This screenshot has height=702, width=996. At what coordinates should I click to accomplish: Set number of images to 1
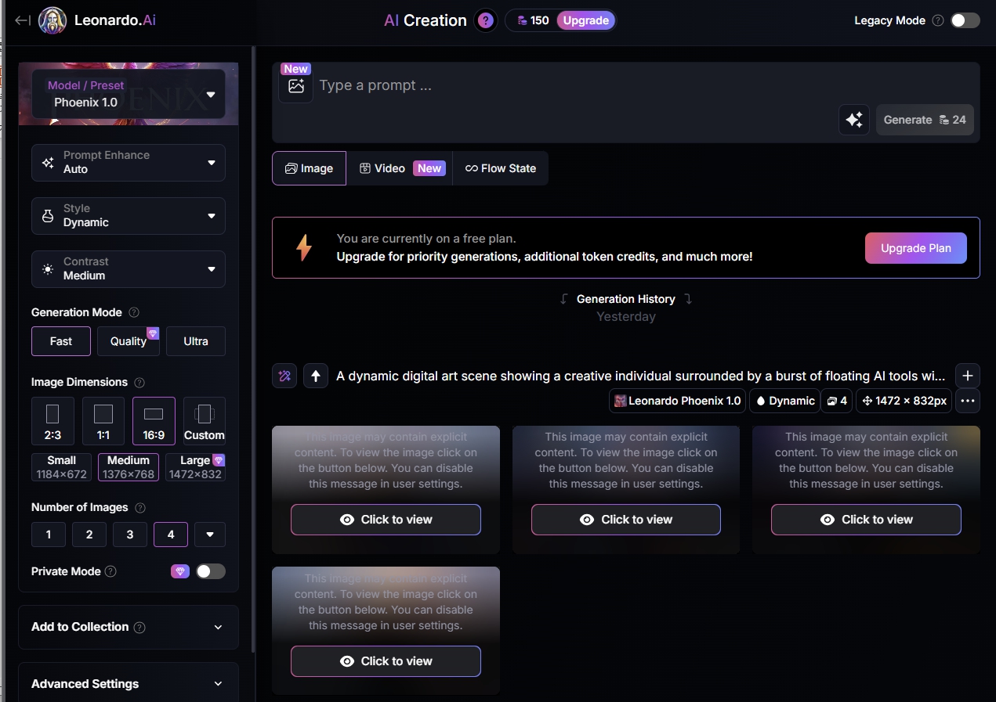click(49, 535)
